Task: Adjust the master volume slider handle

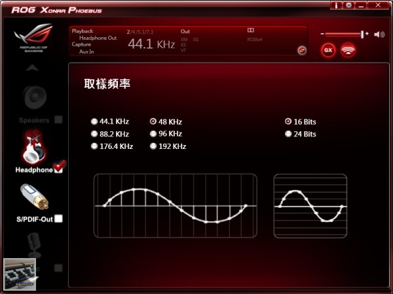Action: (x=362, y=35)
